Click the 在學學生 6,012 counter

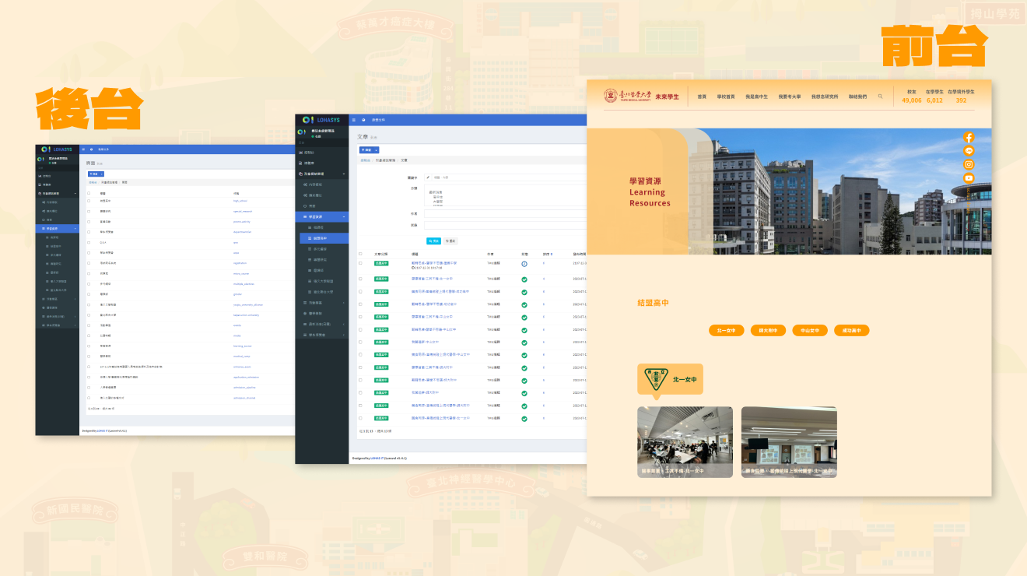934,96
